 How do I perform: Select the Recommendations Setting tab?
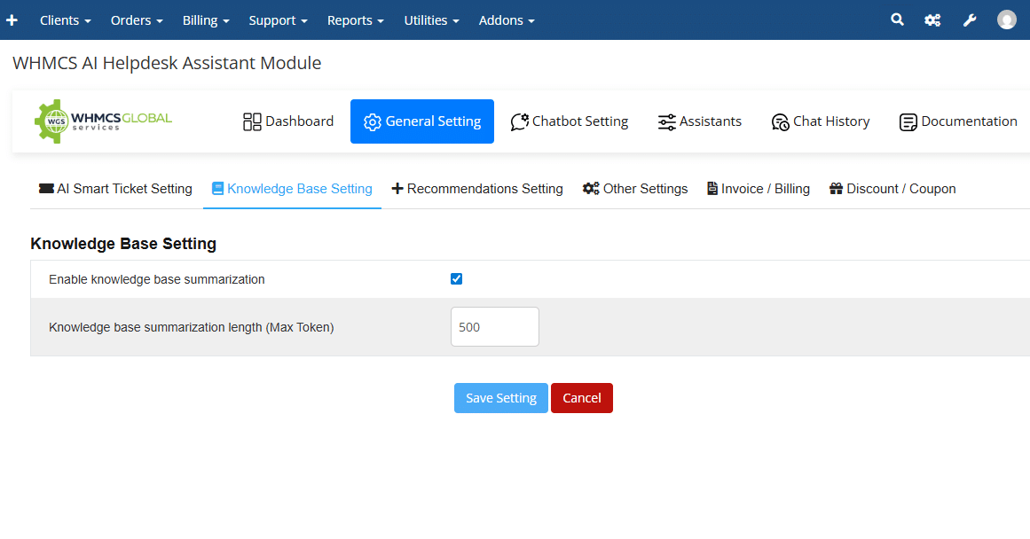[x=477, y=189]
